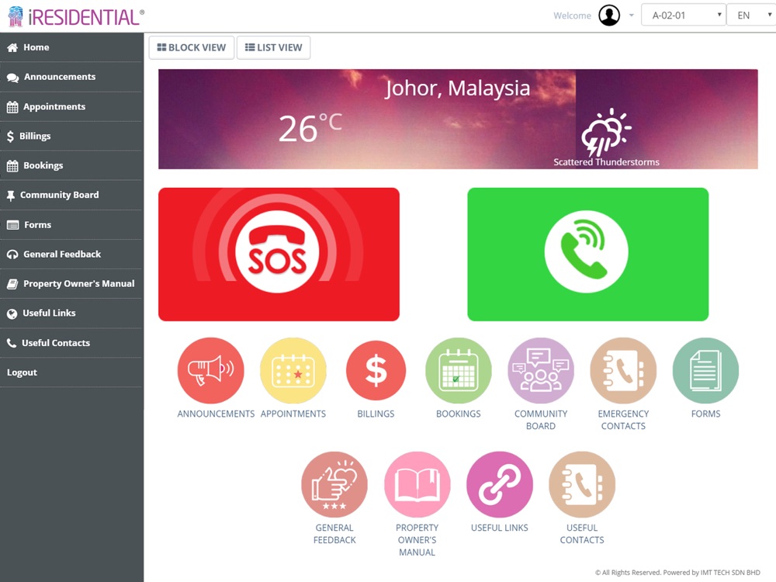
Task: Switch to Block View
Action: pyautogui.click(x=192, y=47)
